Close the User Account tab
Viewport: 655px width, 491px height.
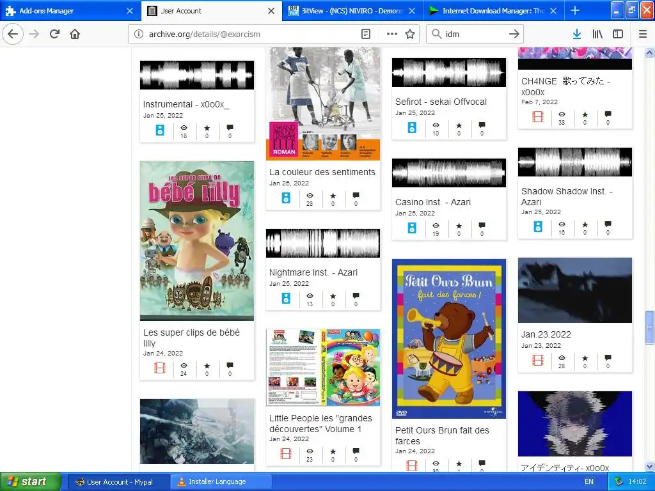[x=271, y=11]
